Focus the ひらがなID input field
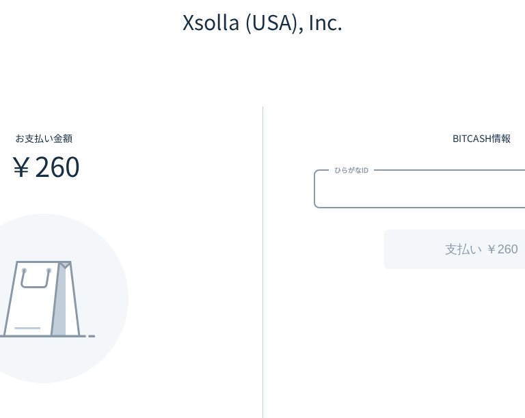This screenshot has width=525, height=418. coord(418,190)
